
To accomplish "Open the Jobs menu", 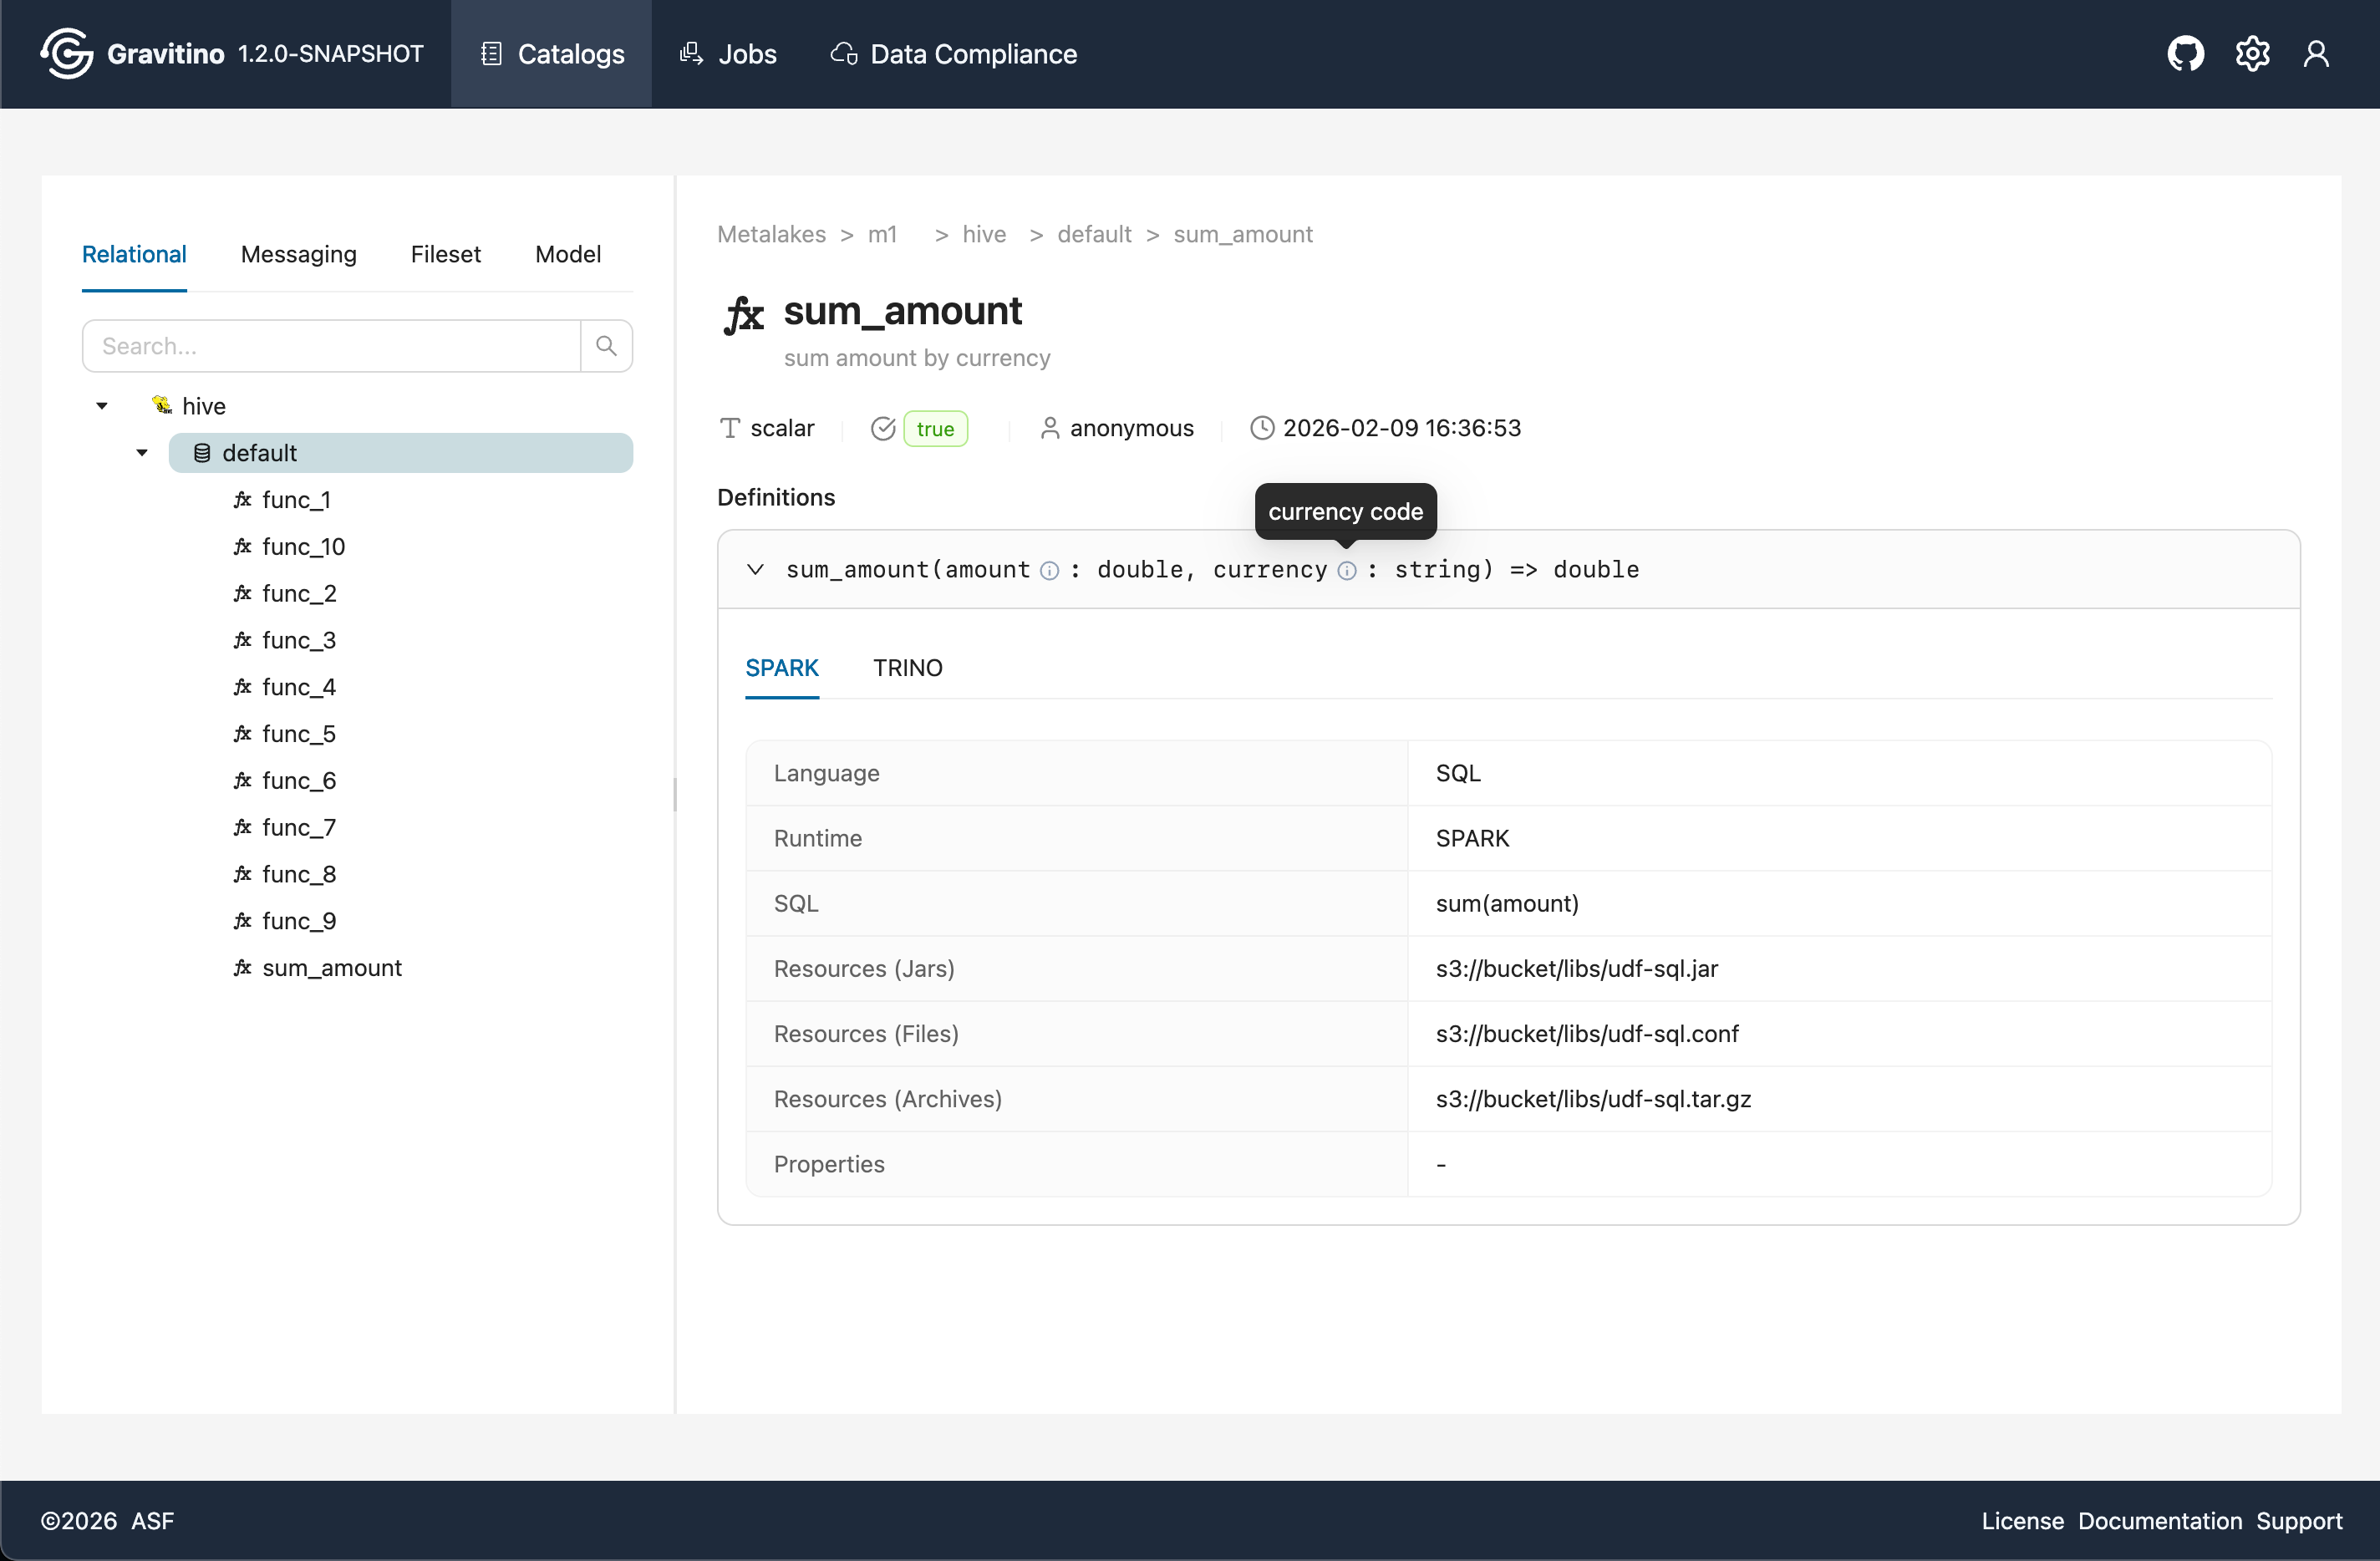I will pos(728,54).
